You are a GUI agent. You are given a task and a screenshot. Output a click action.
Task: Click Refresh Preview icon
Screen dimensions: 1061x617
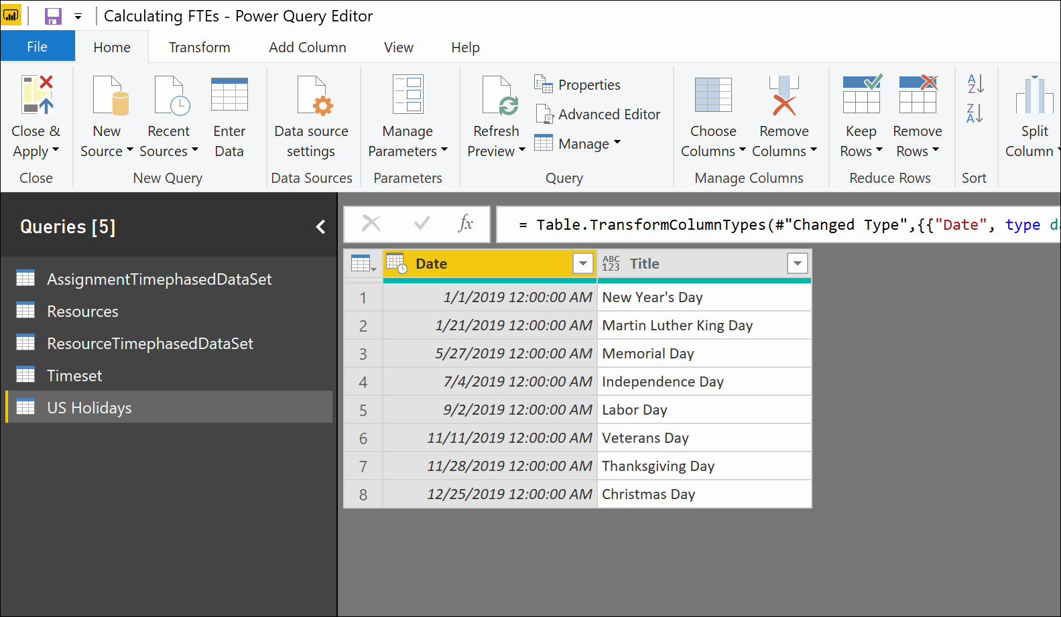501,95
